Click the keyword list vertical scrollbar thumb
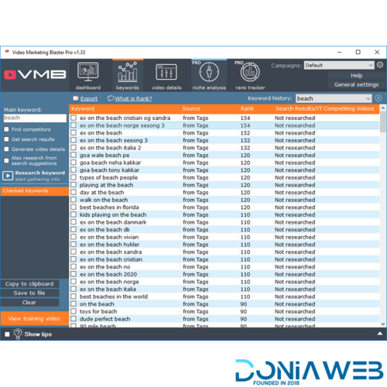 tap(383, 122)
